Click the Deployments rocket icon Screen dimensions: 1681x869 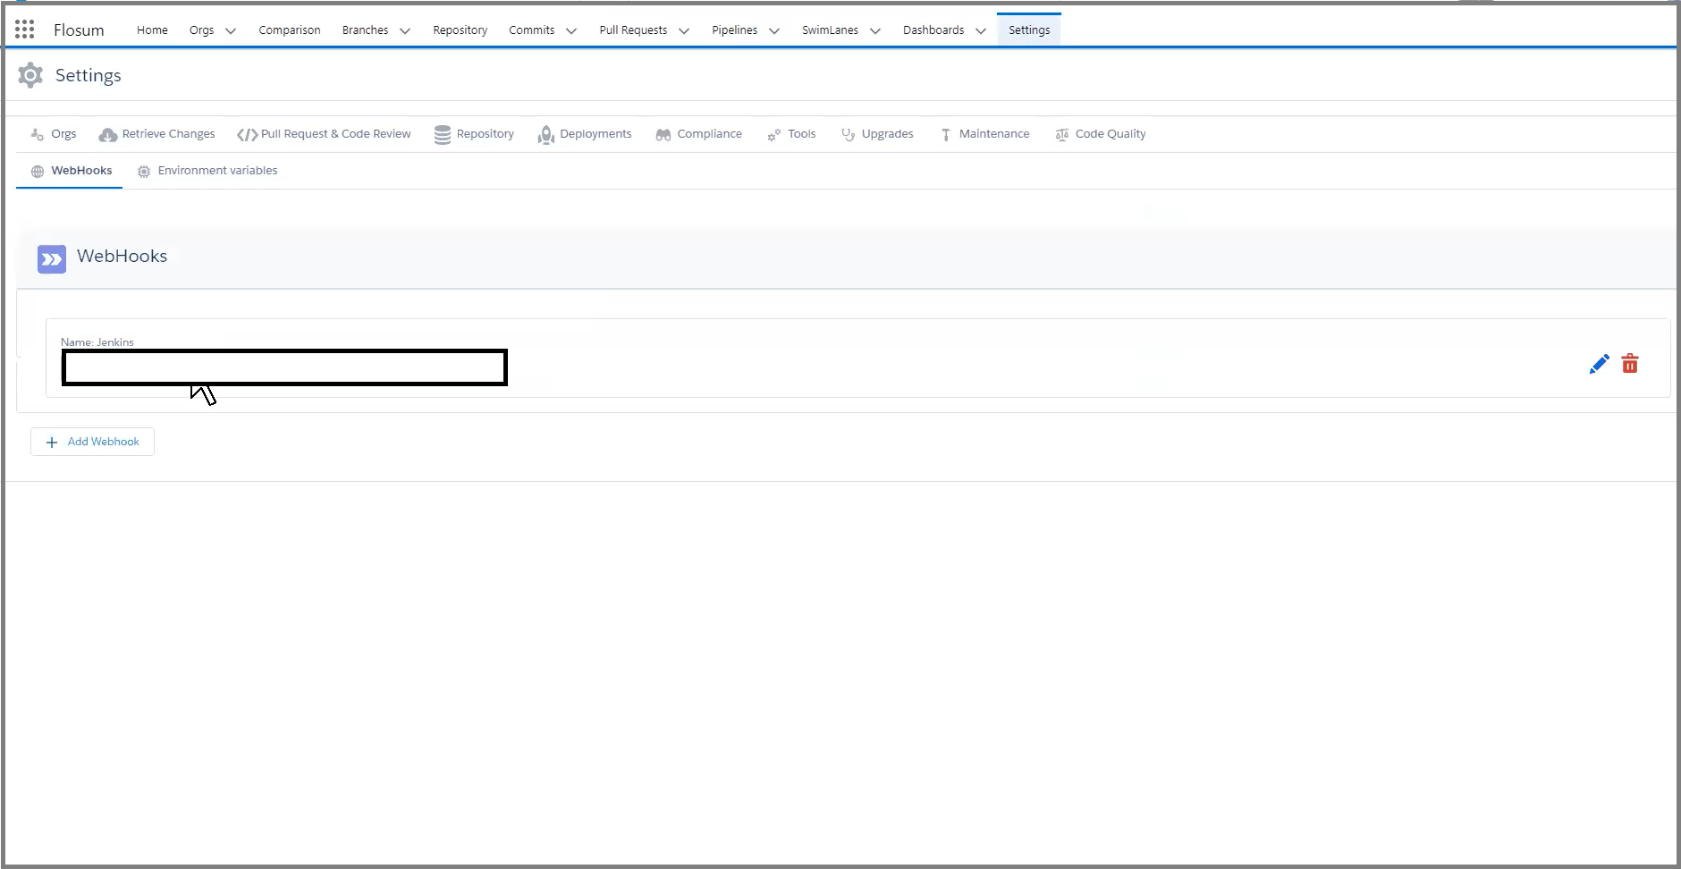(545, 135)
